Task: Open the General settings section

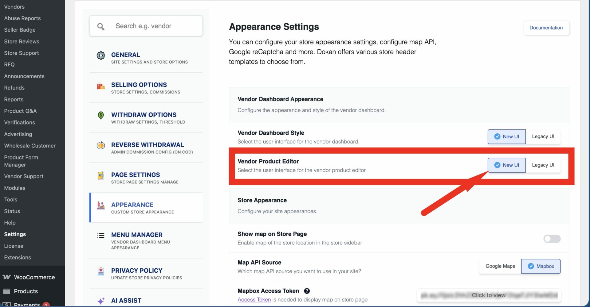Action: pyautogui.click(x=146, y=58)
